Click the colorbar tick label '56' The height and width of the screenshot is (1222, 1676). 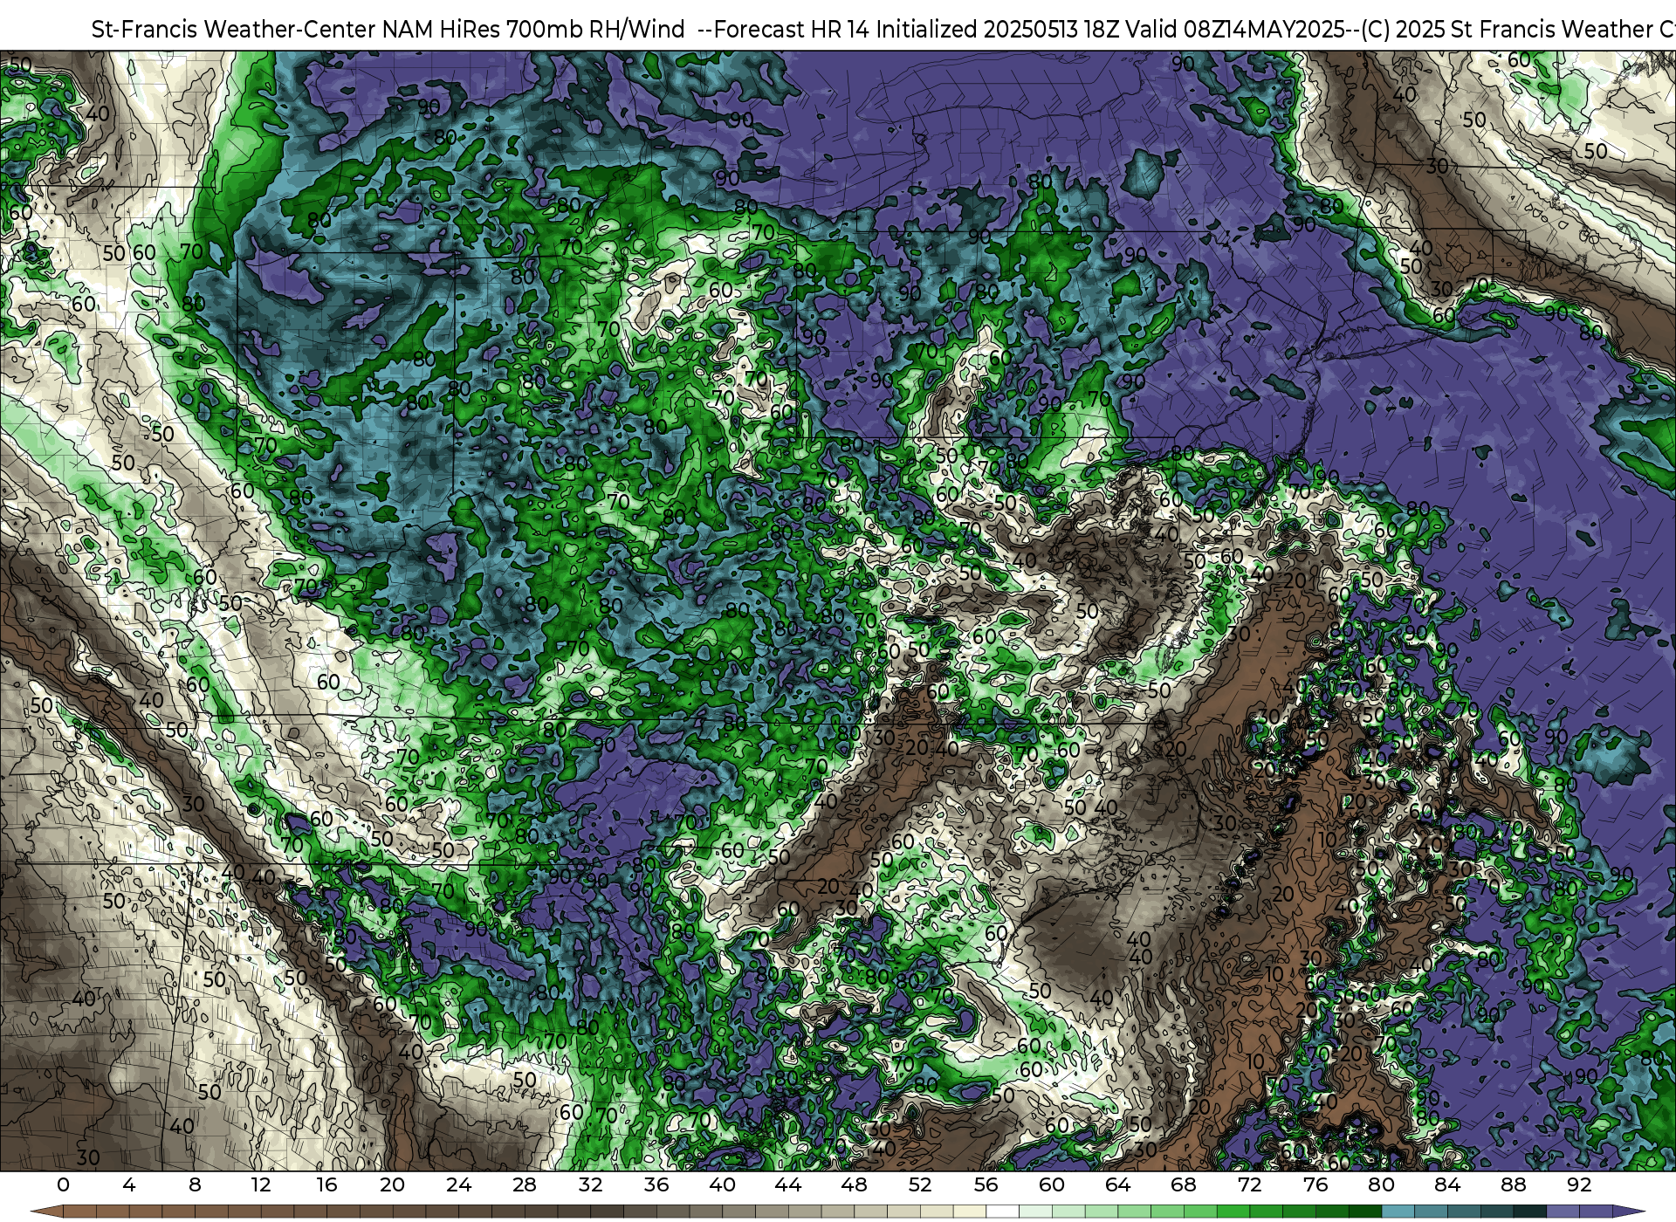pyautogui.click(x=986, y=1185)
